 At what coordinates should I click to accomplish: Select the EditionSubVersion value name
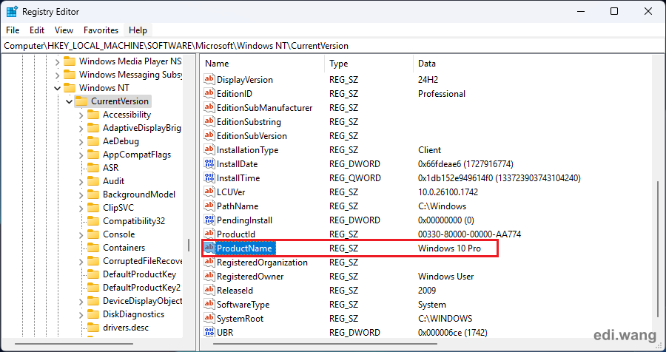click(252, 135)
